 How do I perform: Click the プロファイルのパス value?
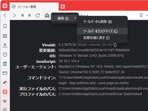(100, 94)
